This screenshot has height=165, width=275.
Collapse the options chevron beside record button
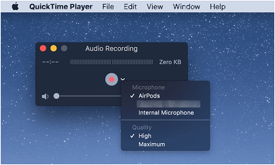click(123, 80)
